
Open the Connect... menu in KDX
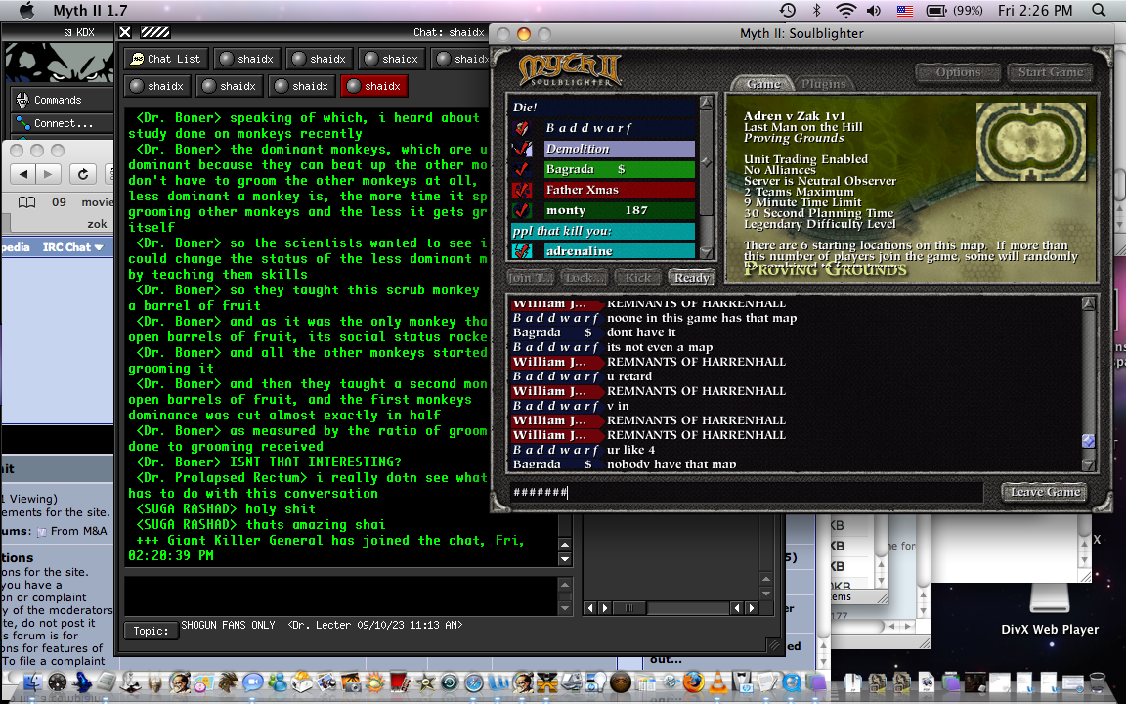click(x=63, y=123)
